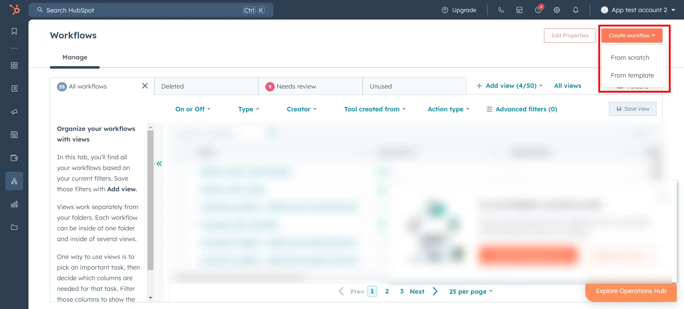This screenshot has width=684, height=309.
Task: Click the plus icon next to Add view
Action: tap(479, 86)
